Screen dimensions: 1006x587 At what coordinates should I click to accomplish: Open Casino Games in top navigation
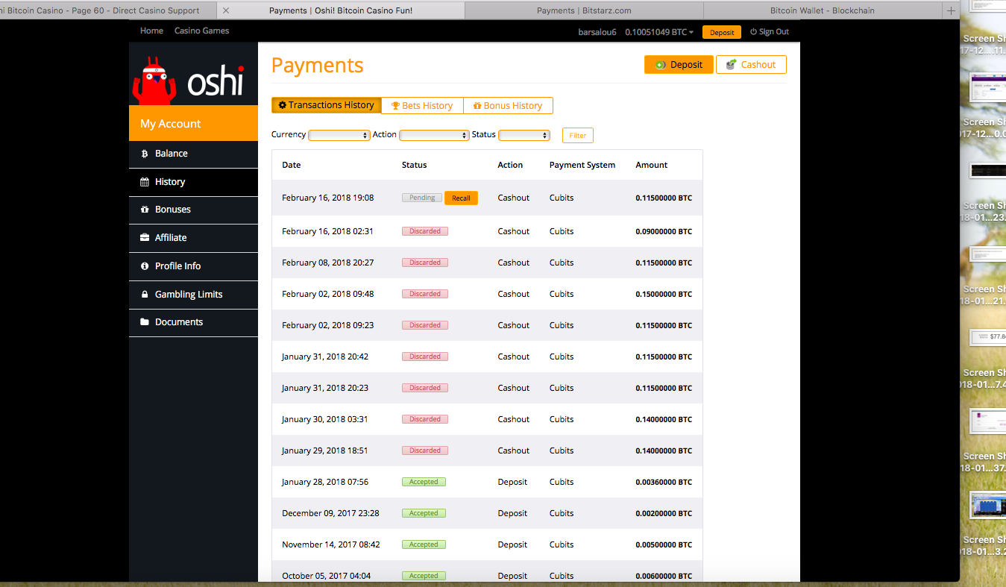point(201,31)
